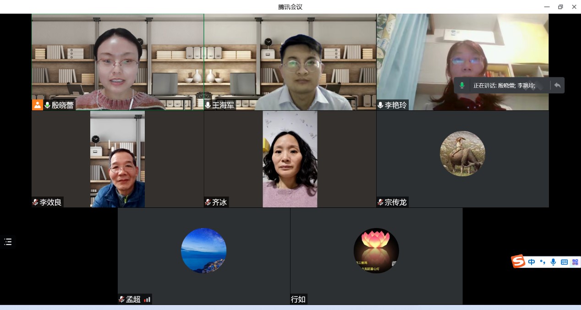Screen dimensions: 581x310
Task: Click the Sogou S logo on the input toolbar
Action: tap(518, 261)
